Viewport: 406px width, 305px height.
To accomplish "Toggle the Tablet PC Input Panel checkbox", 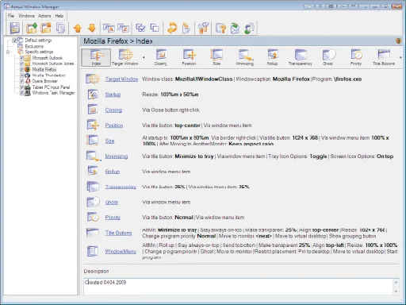I will coord(22,87).
